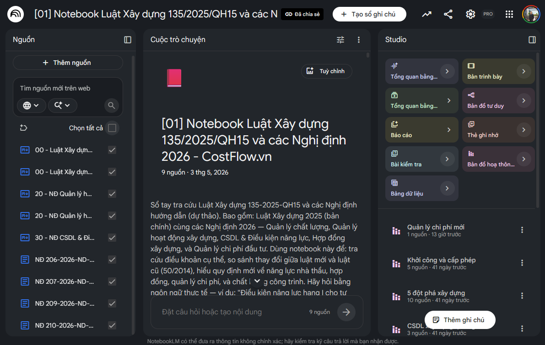Uncheck the first 00 - Luật Xây dựng source
Viewport: 545px width, 345px height.
click(x=112, y=150)
